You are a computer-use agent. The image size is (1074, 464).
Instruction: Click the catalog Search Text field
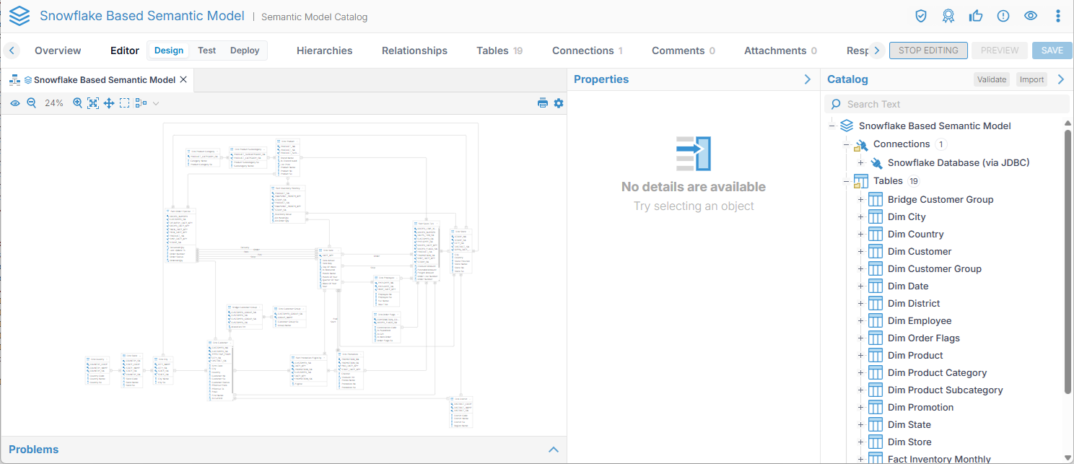pos(953,104)
